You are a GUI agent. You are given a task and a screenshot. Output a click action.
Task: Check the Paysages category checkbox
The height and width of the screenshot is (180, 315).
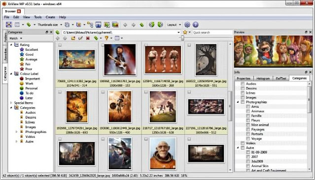tap(248, 129)
